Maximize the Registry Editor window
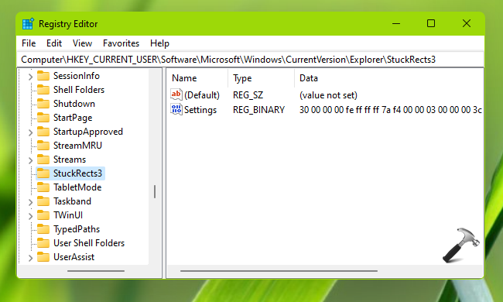The height and width of the screenshot is (302, 503). click(x=431, y=23)
